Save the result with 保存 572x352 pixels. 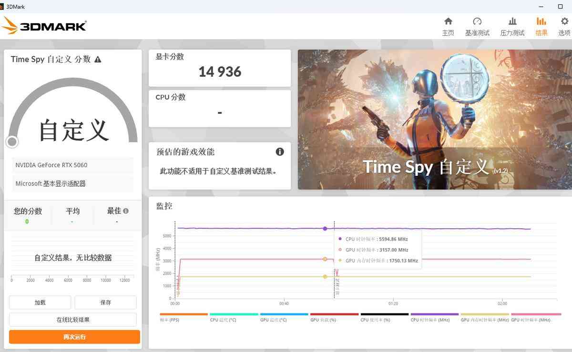click(105, 302)
